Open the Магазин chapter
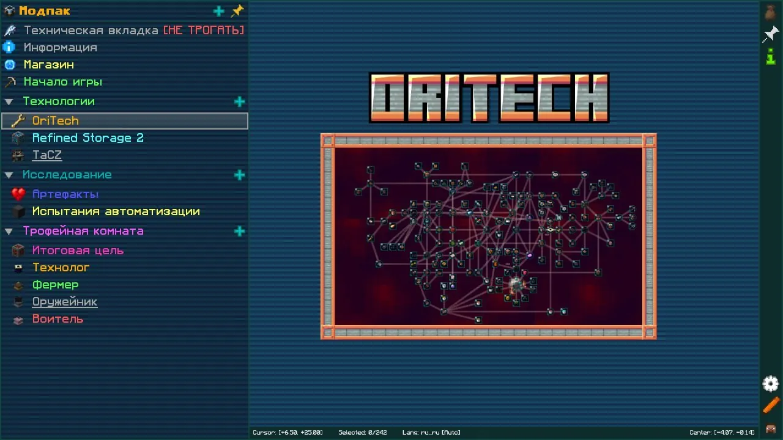Image resolution: width=783 pixels, height=440 pixels. click(124, 64)
